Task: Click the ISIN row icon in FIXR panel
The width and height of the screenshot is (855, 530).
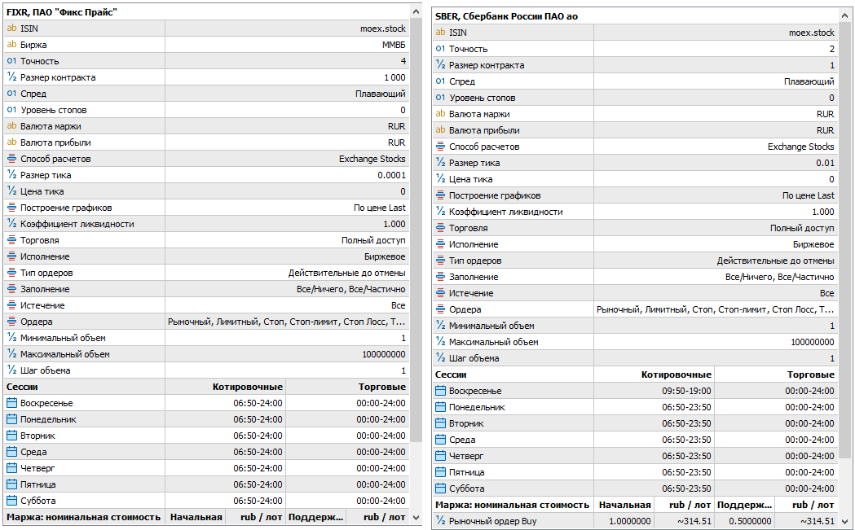Action: pyautogui.click(x=11, y=28)
